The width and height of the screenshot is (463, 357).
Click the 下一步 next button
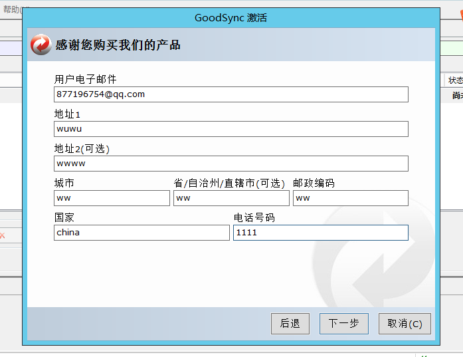coord(343,324)
